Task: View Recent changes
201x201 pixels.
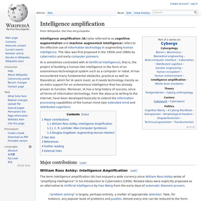Action: pyautogui.click(x=17, y=82)
